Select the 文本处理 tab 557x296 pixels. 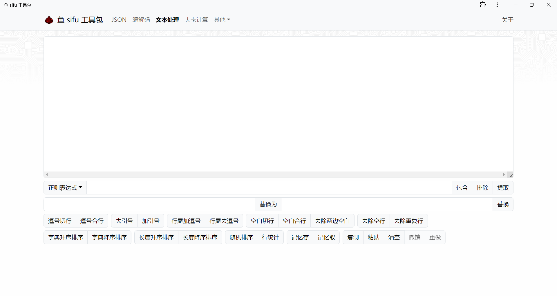[x=167, y=20]
